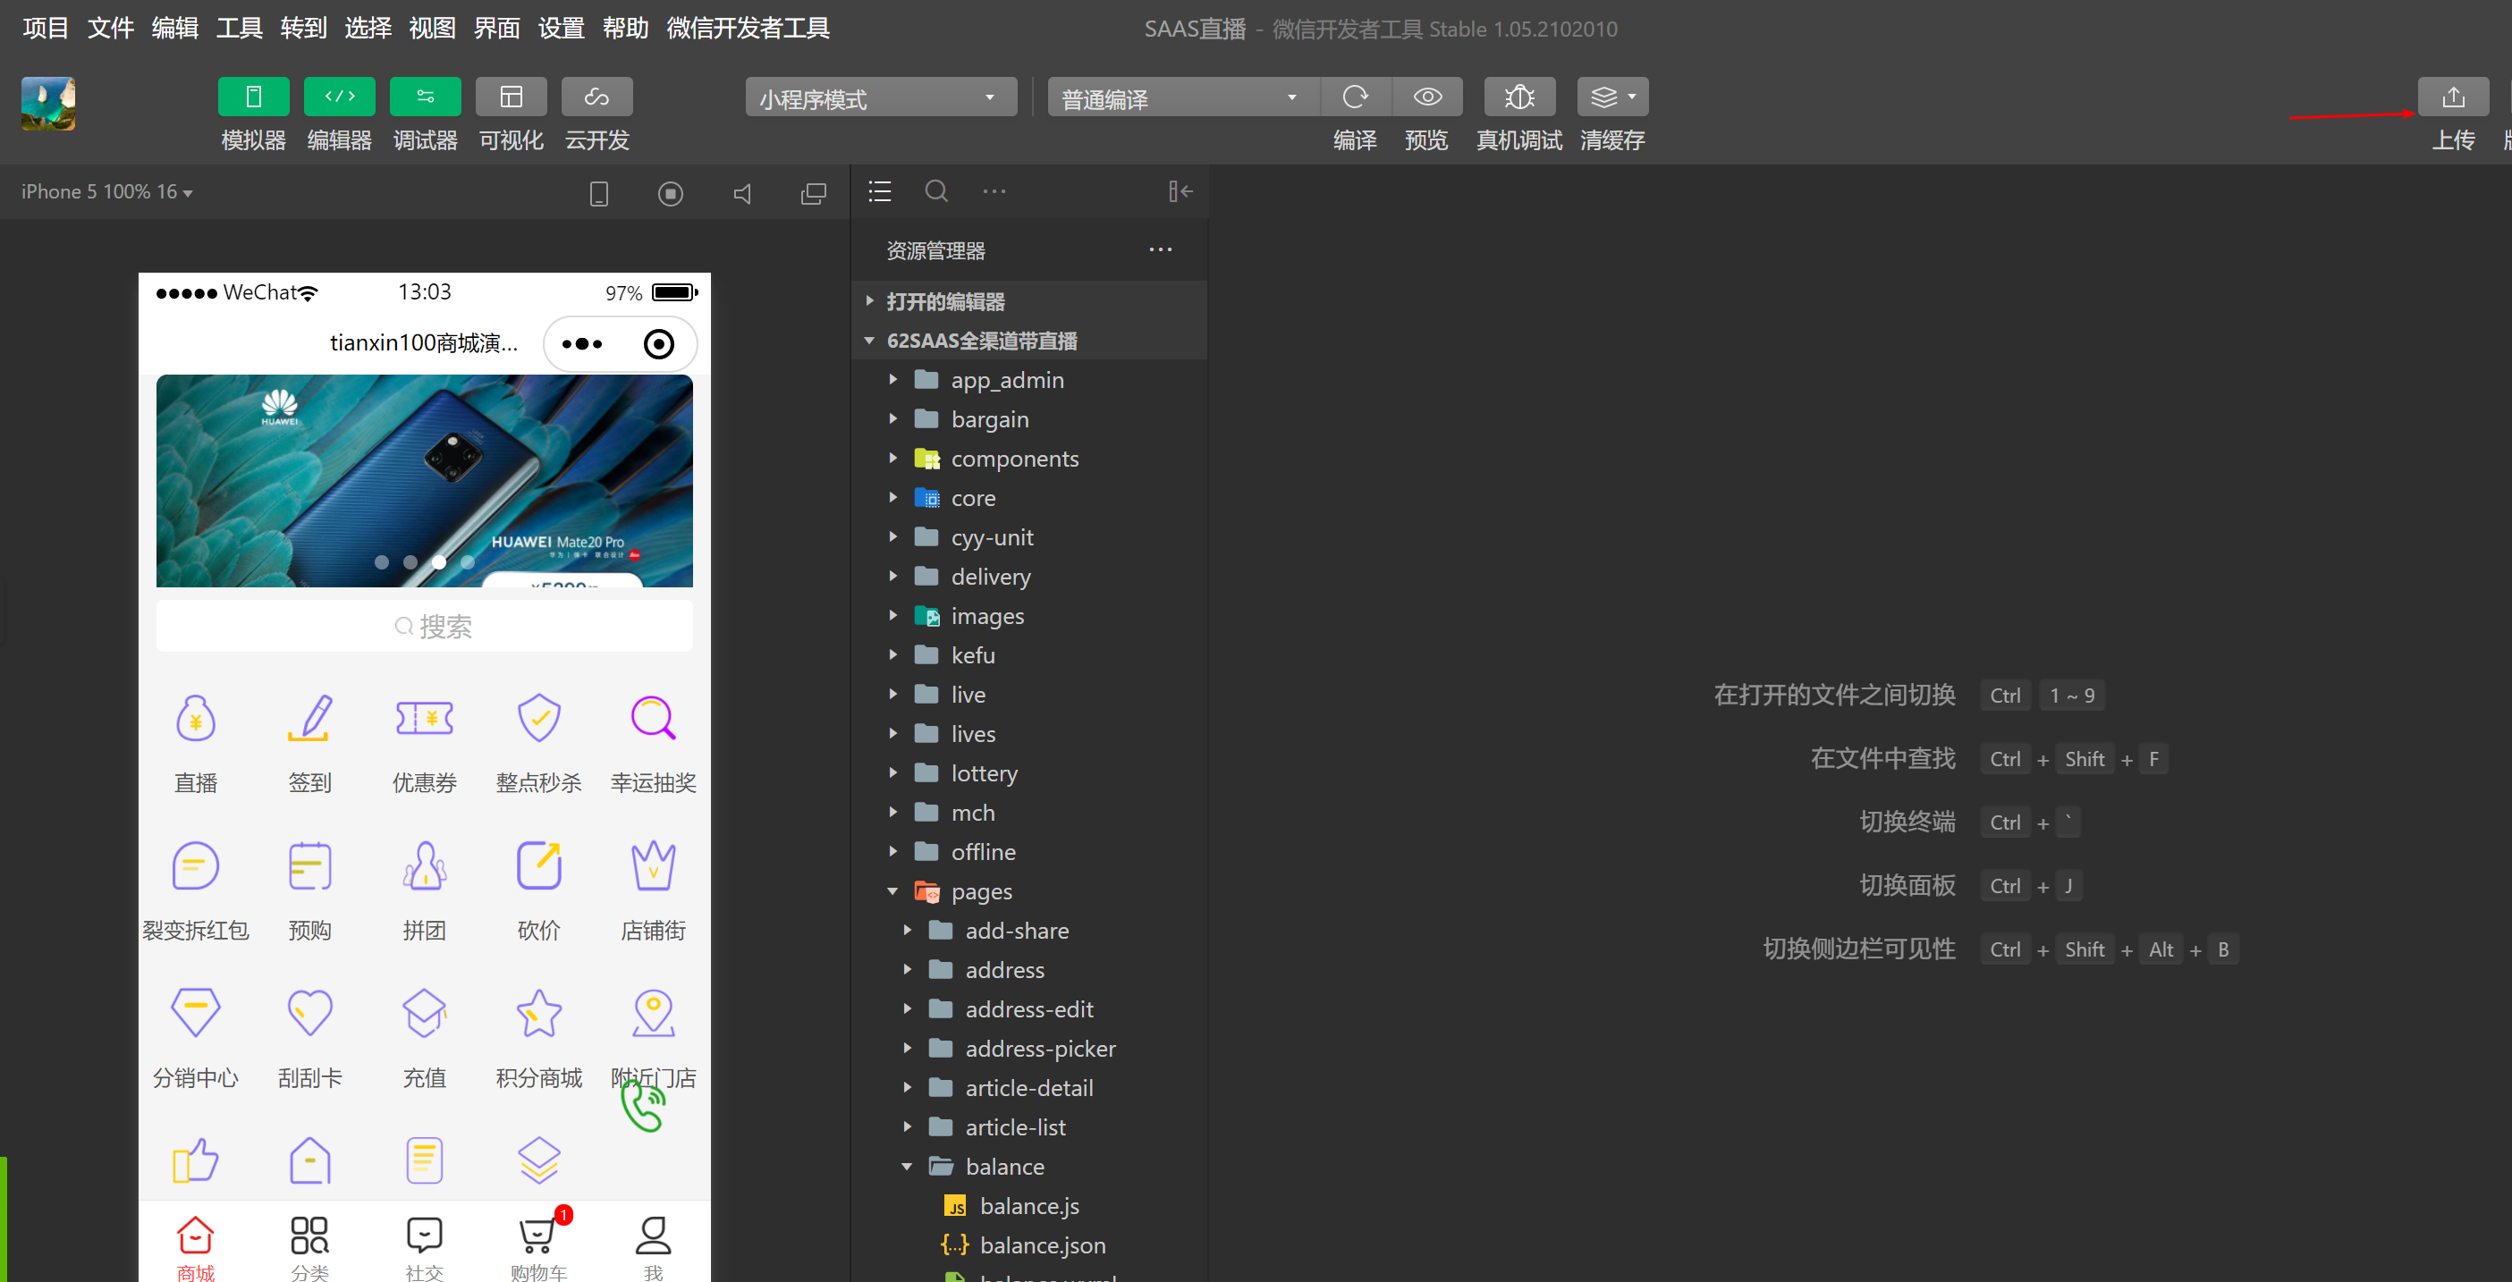Screen dimensions: 2512x1282
Task: Click the editor sidebar search icon
Action: click(936, 191)
